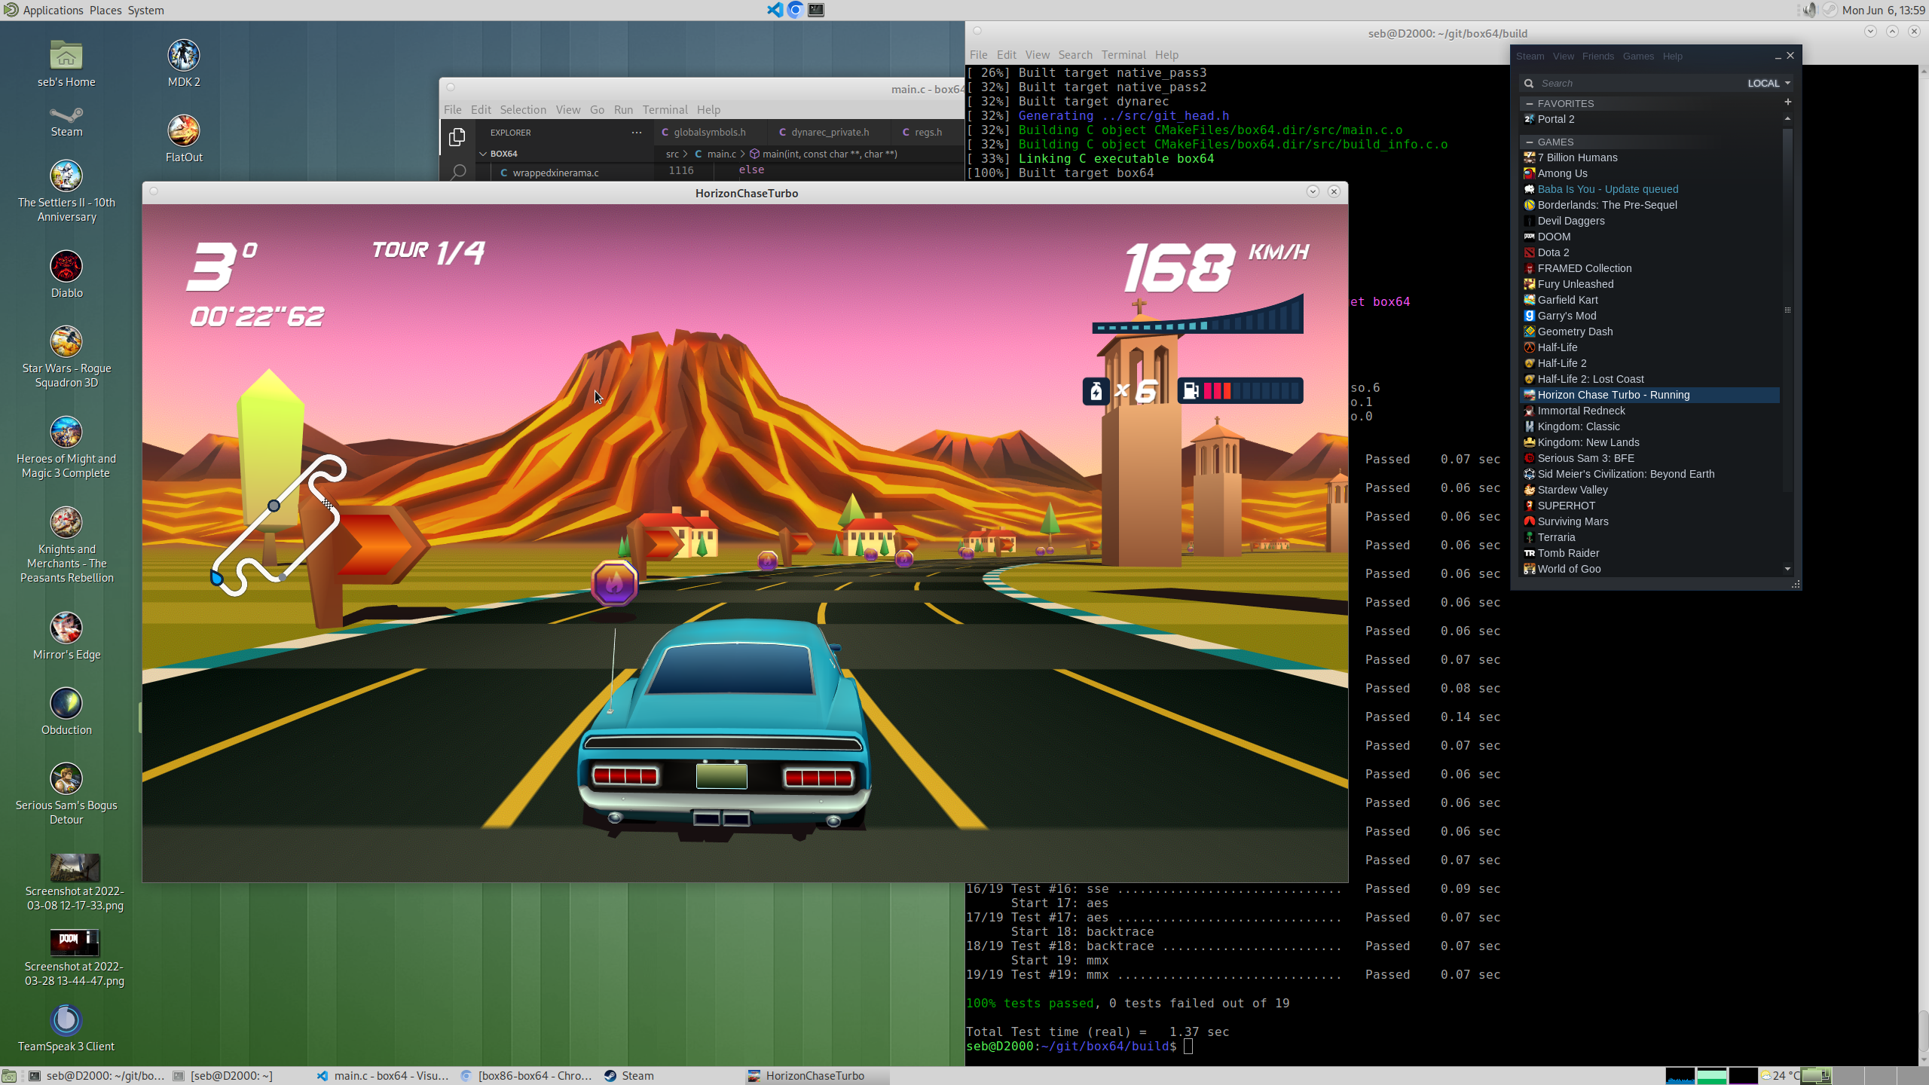
Task: Launch Serious Sam's Bogus Detour icon
Action: click(66, 779)
